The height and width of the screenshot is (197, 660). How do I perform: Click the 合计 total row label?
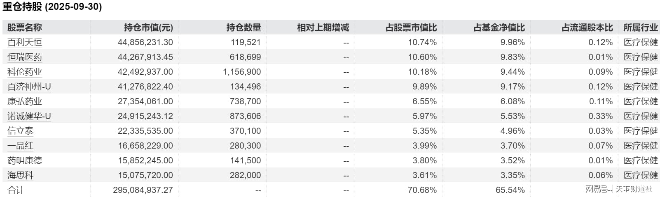click(x=16, y=190)
